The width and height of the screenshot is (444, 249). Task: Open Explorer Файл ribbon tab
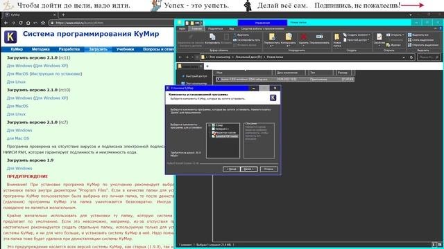point(182,29)
